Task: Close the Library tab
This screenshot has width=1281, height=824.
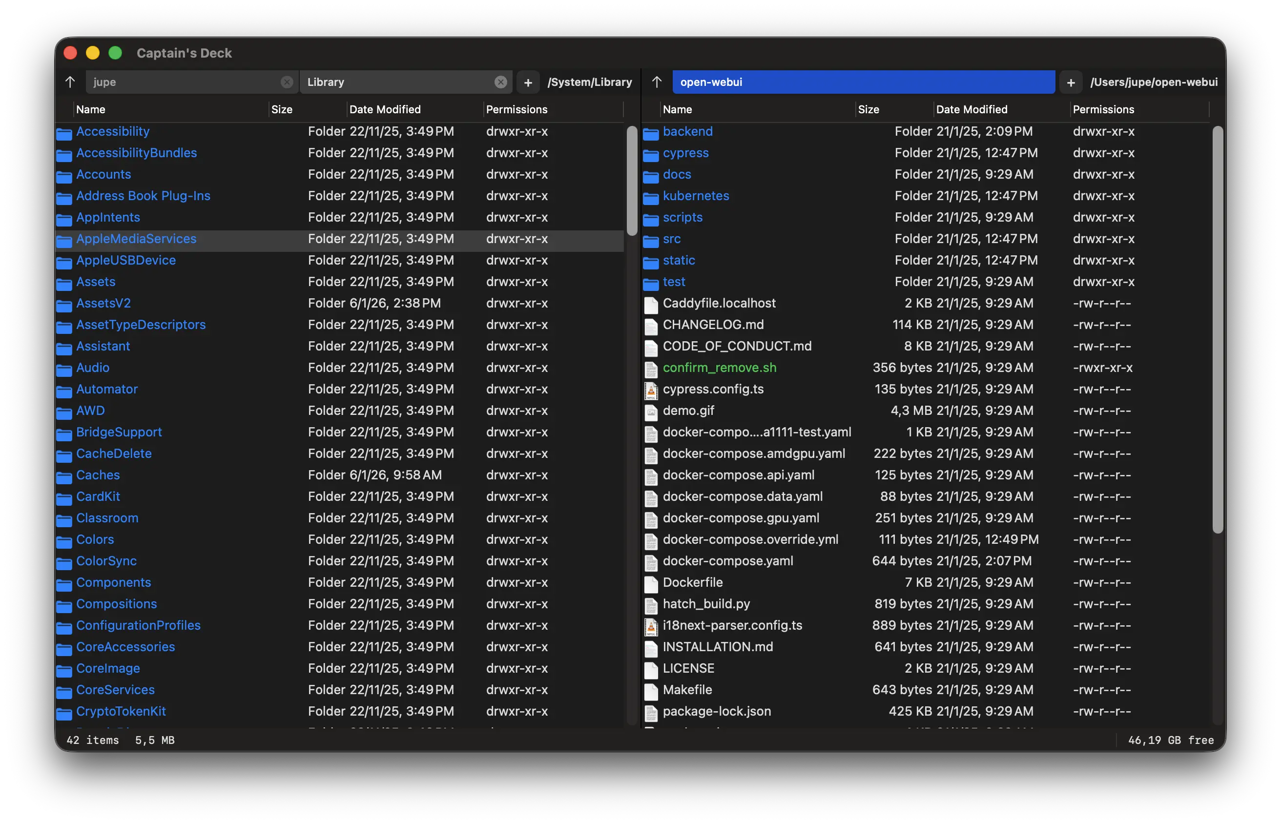Action: [500, 82]
